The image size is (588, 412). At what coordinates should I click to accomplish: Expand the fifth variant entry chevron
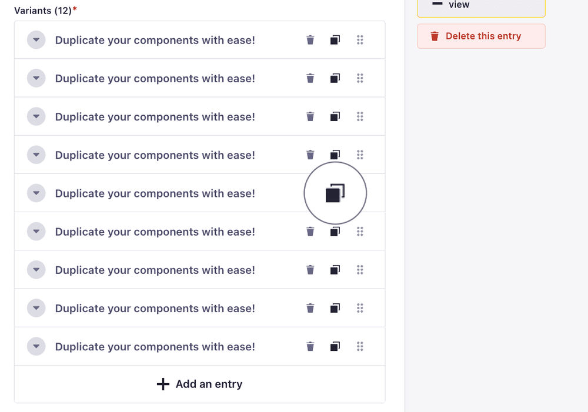coord(36,193)
